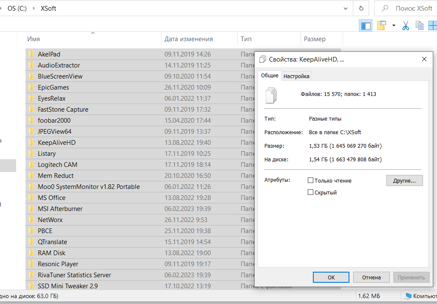
Task: Confirm with the OK button
Action: (331, 277)
